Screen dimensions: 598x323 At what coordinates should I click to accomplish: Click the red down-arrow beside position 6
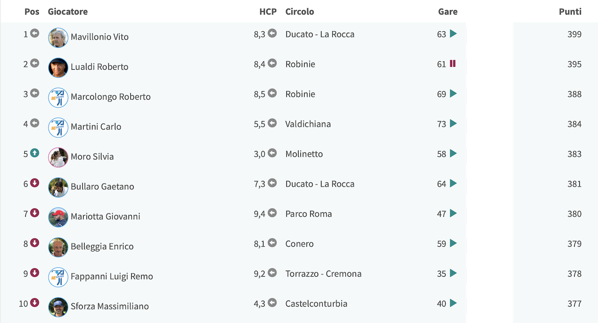[35, 183]
